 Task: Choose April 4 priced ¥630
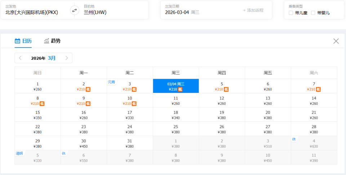[x=314, y=143]
